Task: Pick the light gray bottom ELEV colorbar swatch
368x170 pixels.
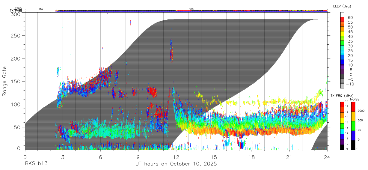Action: [342, 86]
